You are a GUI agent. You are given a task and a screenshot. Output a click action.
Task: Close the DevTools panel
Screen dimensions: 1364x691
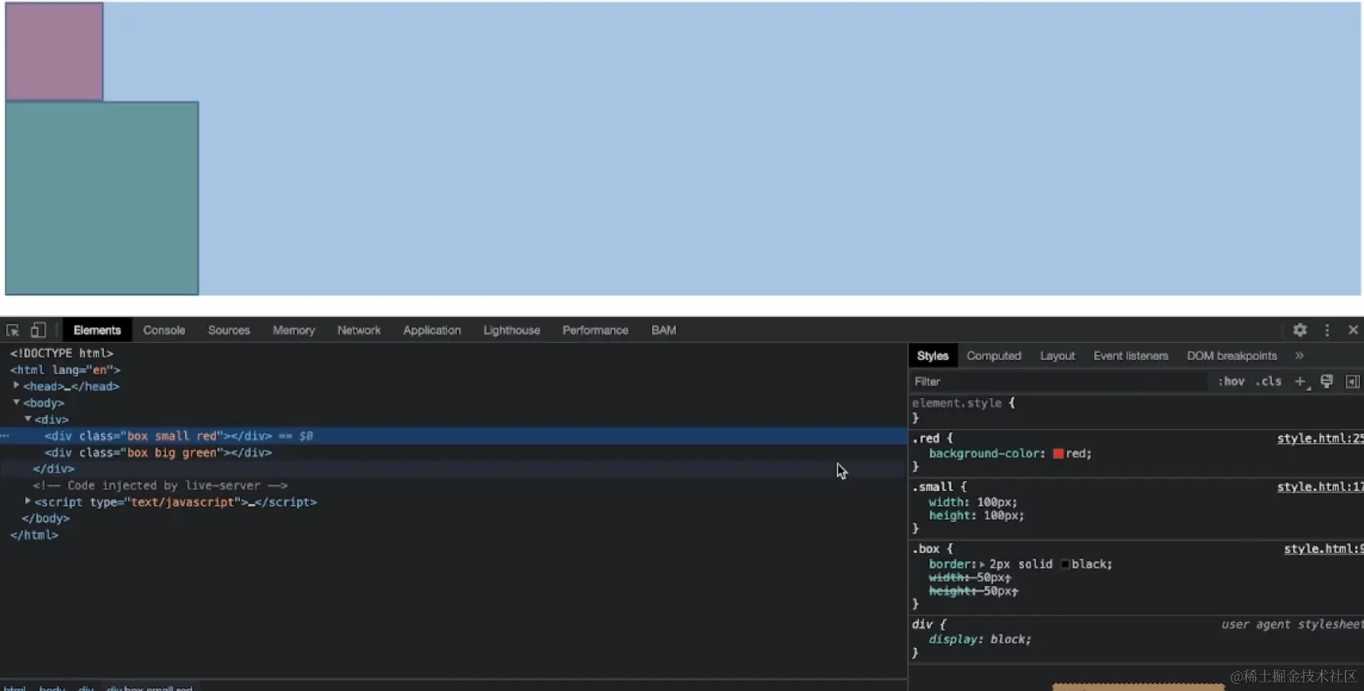1353,330
